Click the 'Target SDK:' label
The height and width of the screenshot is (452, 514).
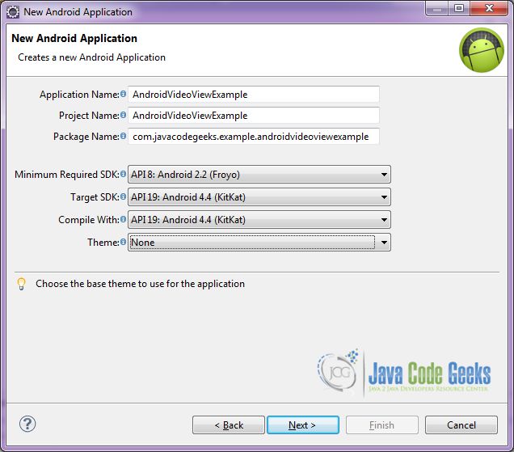click(x=95, y=197)
